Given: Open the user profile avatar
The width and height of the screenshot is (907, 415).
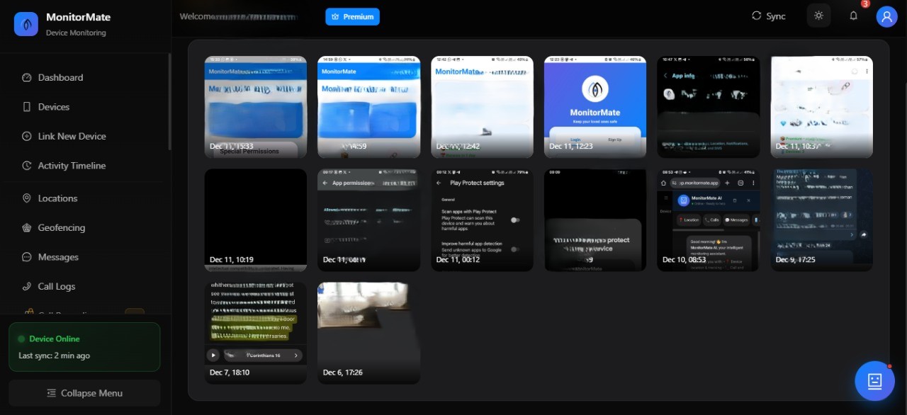Looking at the screenshot, I should point(886,16).
